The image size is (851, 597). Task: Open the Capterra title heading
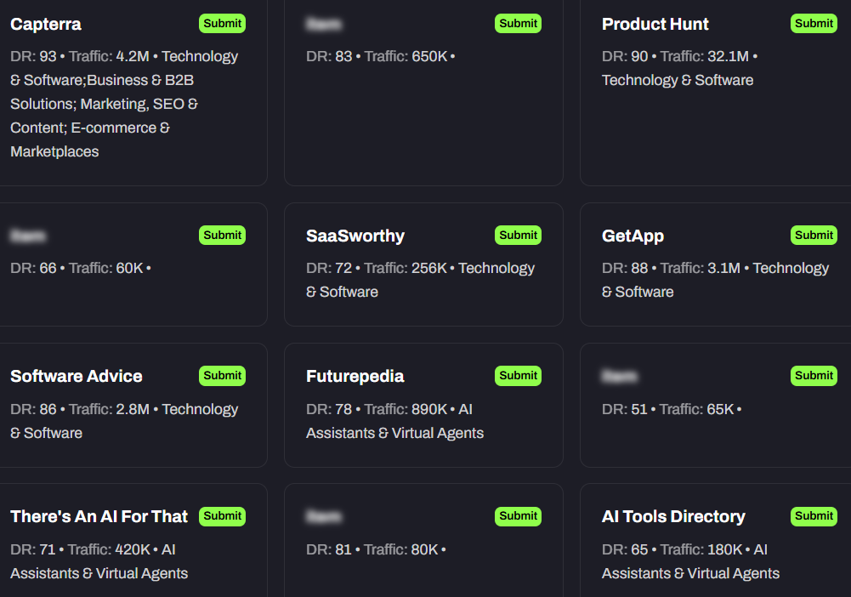click(46, 24)
